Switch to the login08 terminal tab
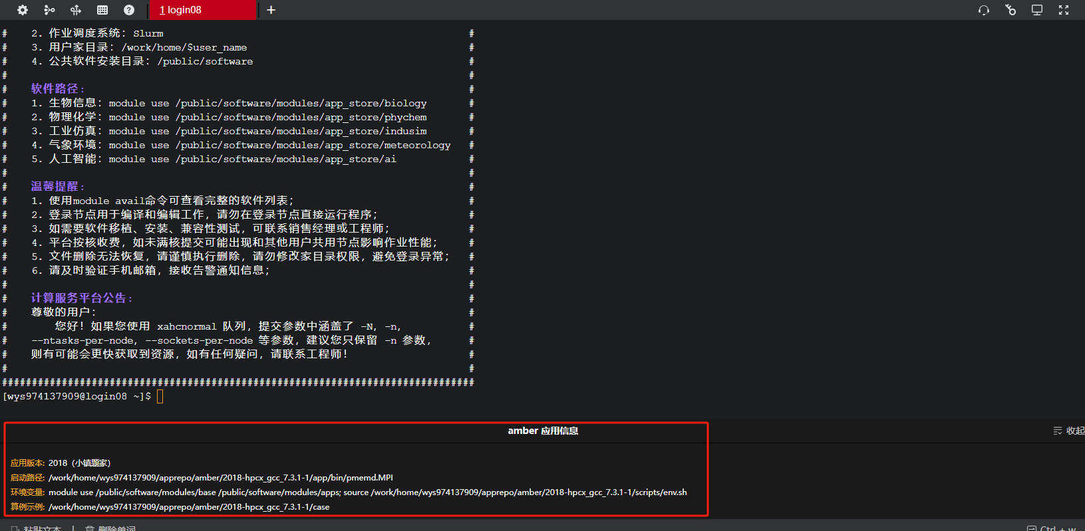The image size is (1085, 531). click(204, 10)
